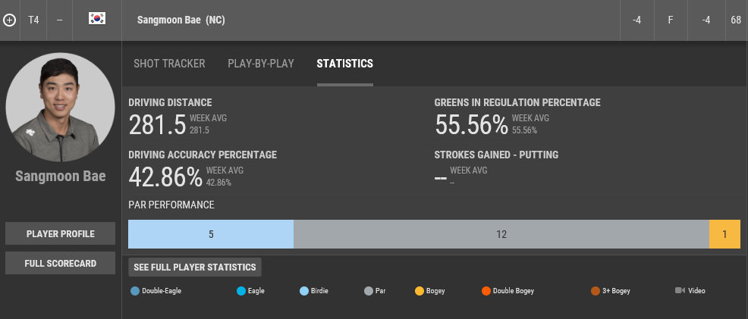Screen dimensions: 748x319
Task: Click the Bogey legend dot
Action: coord(420,290)
